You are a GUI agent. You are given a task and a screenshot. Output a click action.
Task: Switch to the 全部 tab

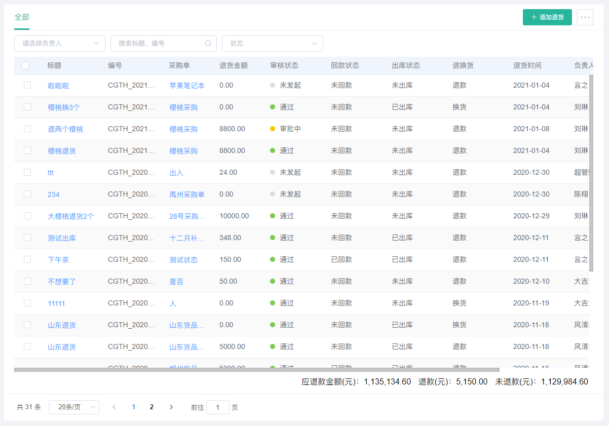coord(22,17)
